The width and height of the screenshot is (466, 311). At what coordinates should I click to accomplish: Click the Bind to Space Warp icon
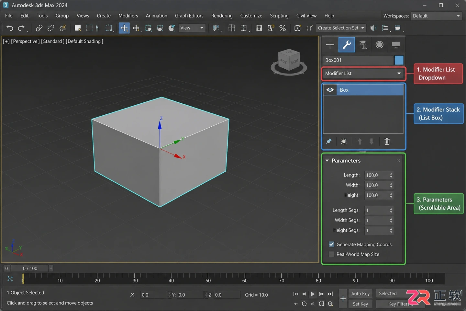click(x=63, y=28)
